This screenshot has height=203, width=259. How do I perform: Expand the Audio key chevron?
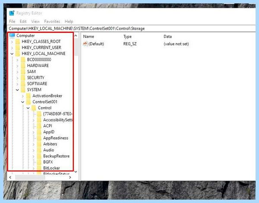(34, 150)
